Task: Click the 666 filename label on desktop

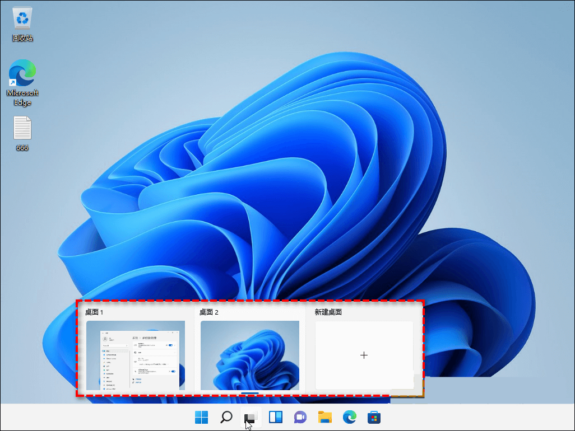Action: click(22, 148)
